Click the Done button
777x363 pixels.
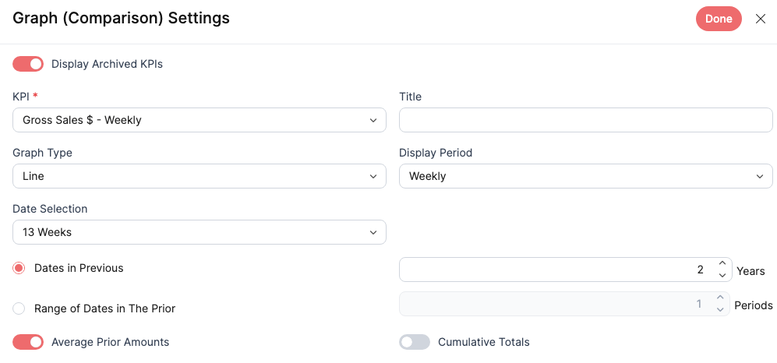click(719, 19)
